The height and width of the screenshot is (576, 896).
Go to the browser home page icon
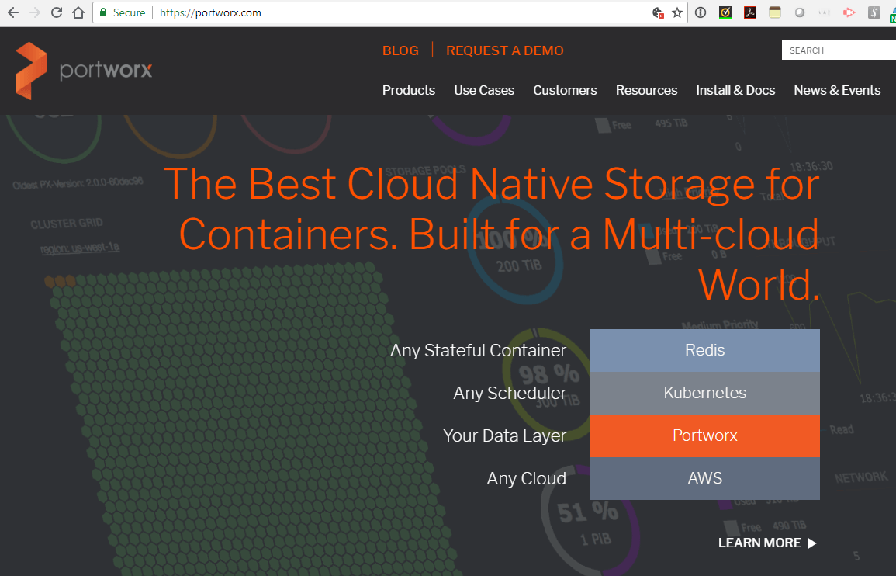tap(80, 12)
